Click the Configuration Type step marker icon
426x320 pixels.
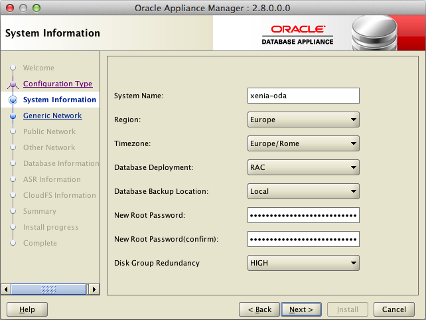click(13, 84)
